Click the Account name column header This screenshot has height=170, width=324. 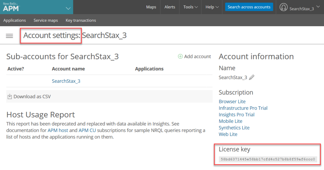68,69
